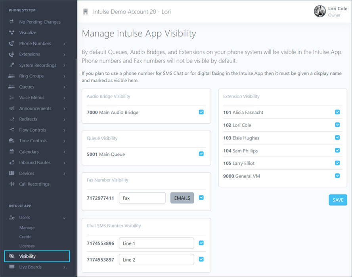352x277 pixels.
Task: Toggle visibility for fax number 7172977411
Action: [201, 198]
